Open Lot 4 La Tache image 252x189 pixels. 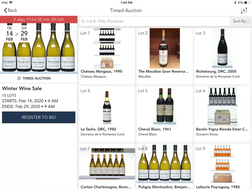[107, 107]
